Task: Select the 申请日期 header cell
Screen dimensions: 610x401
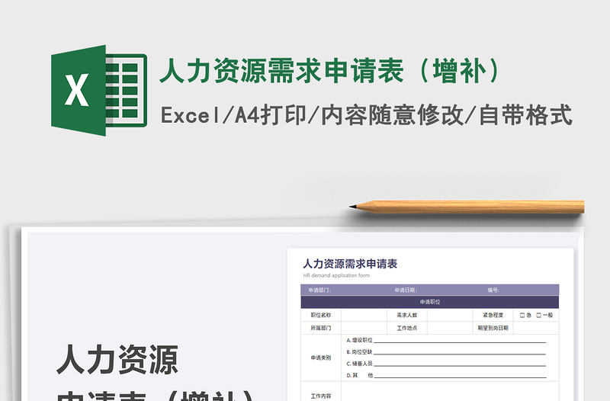Action: (406, 290)
